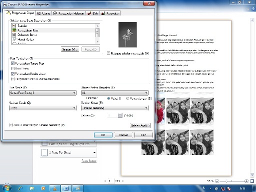
Task: Click the Zoom to Page icon in Word
Action: [252, 181]
